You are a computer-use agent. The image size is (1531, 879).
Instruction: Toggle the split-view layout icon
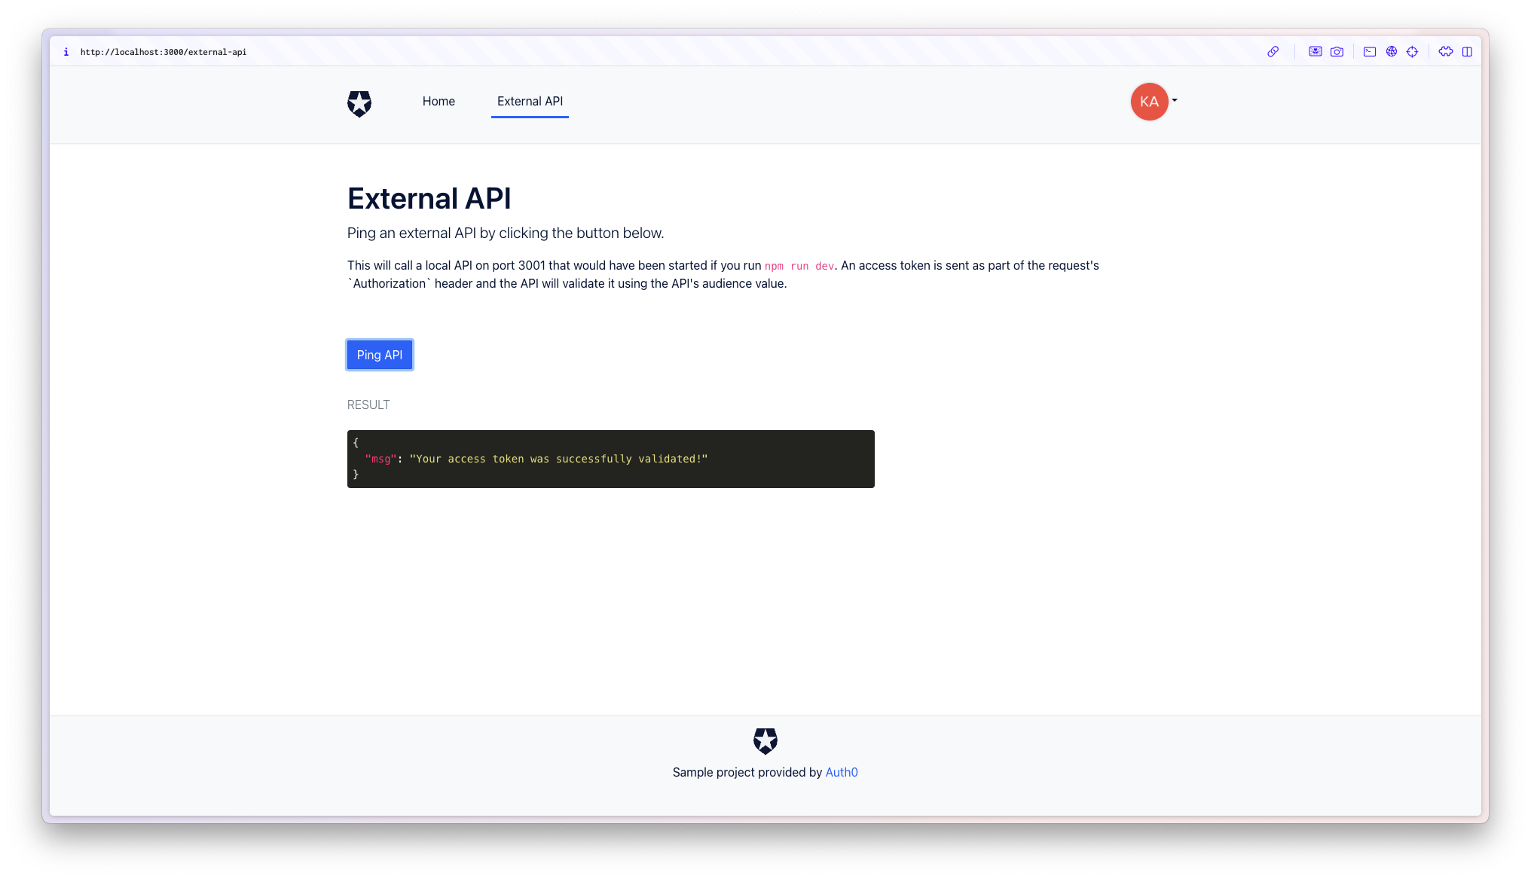[x=1467, y=52]
